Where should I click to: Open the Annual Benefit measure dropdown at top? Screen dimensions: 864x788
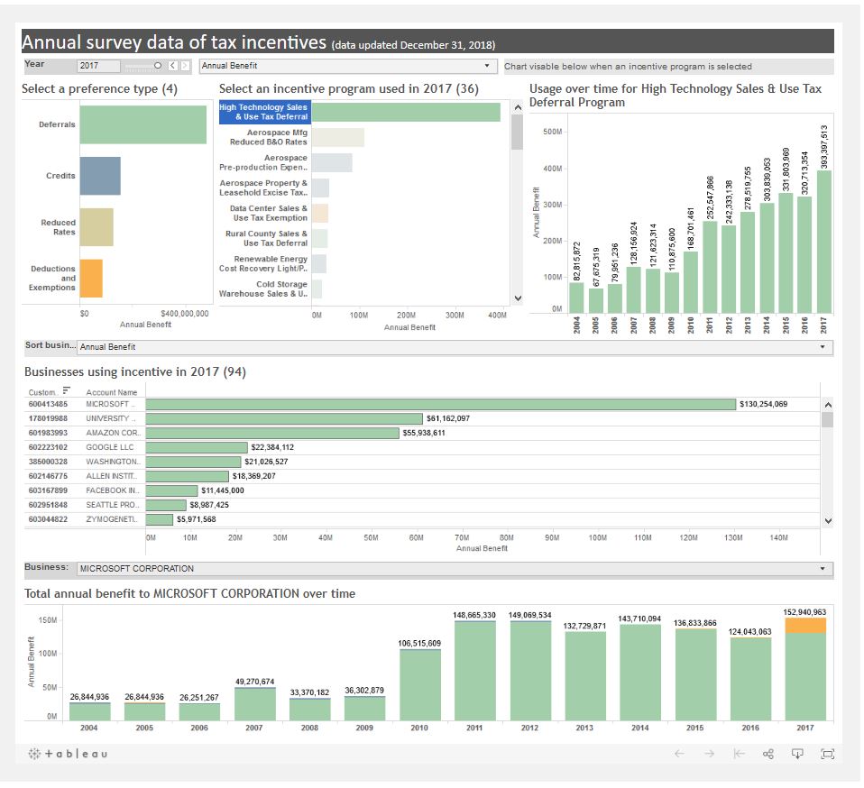coord(347,66)
